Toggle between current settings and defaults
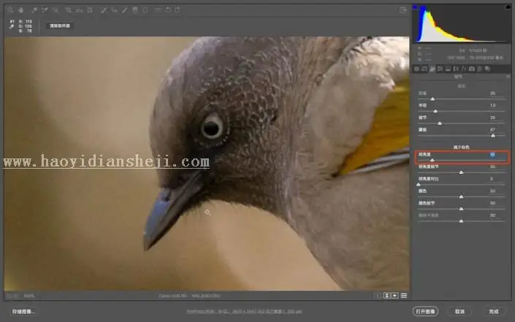This screenshot has width=515, height=322. click(x=404, y=296)
